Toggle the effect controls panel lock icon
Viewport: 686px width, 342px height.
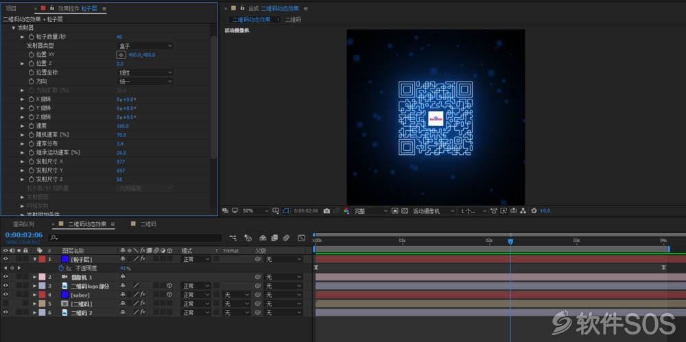52,8
